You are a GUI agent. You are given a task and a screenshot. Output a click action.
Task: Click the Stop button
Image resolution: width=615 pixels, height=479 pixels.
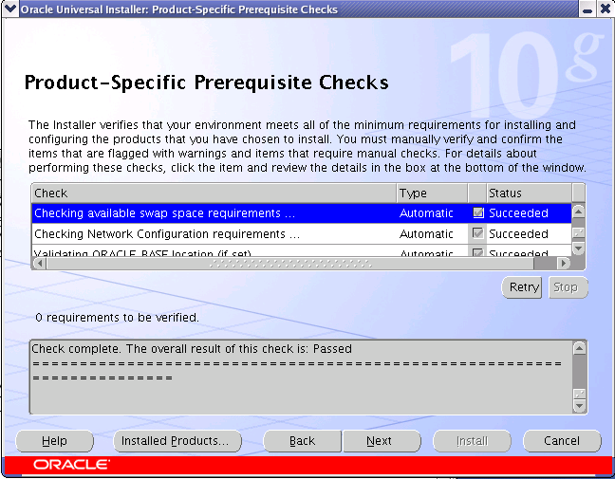(x=568, y=287)
